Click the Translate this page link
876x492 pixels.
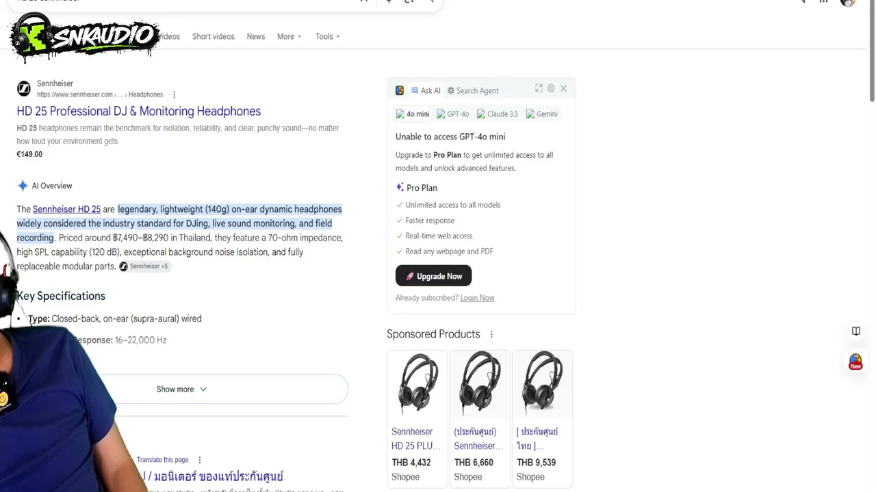[x=162, y=460]
